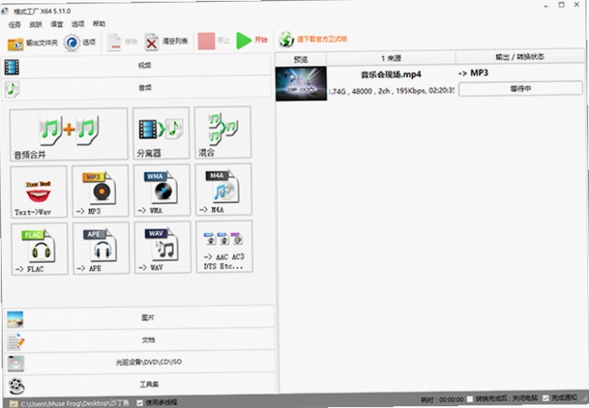Viewport: 589px width, 408px height.
Task: Open the 任务 menu
Action: point(15,25)
